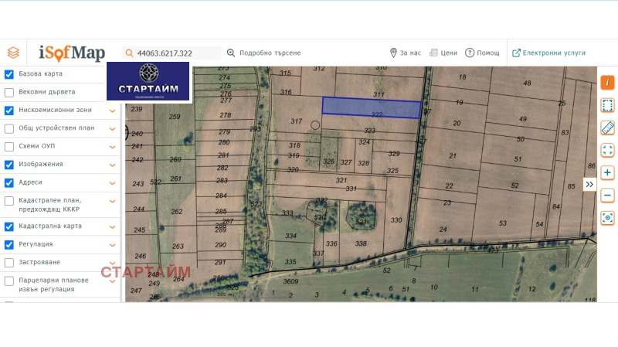Activate the rectangle selection tool
Screen dimensions: 618x347
607,105
